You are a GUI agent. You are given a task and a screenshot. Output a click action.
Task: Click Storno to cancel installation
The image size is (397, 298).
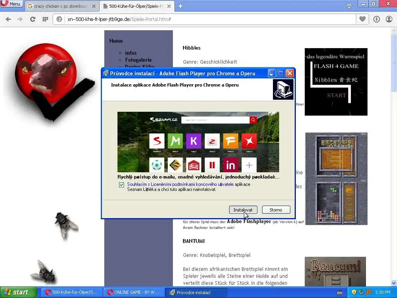coord(276,210)
